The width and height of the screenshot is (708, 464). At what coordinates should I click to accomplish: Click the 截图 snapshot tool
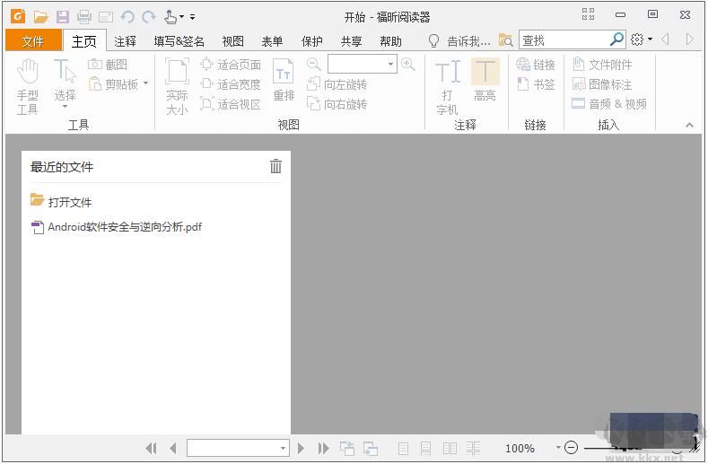coord(108,65)
